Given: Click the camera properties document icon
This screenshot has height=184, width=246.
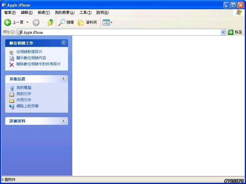Looking at the screenshot, I should pos(12,59).
